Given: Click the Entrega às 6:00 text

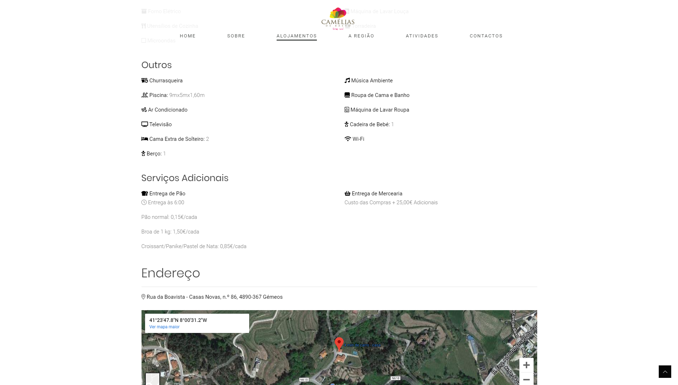Looking at the screenshot, I should pos(166,202).
